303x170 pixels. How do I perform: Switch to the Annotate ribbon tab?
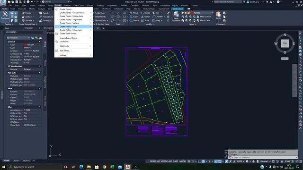(22, 9)
